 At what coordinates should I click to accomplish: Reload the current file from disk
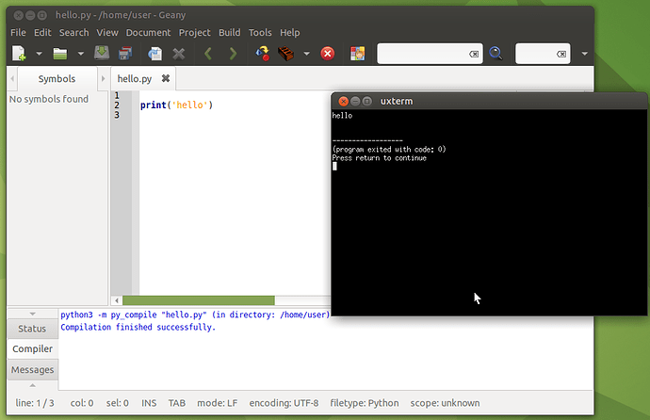[155, 54]
